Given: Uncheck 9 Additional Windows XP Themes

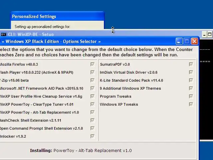Looking at the screenshot, I should click(191, 88).
